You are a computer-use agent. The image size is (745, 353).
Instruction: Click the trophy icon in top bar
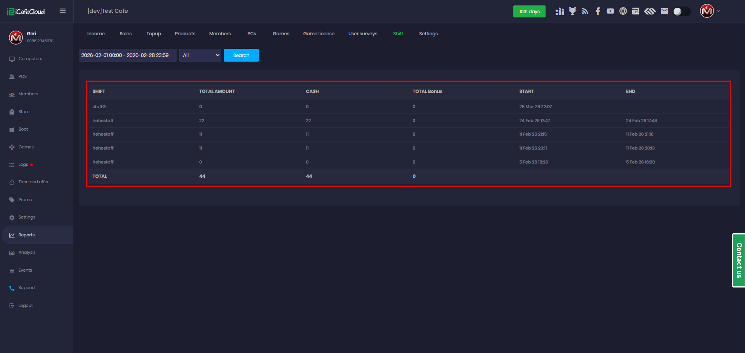[572, 11]
